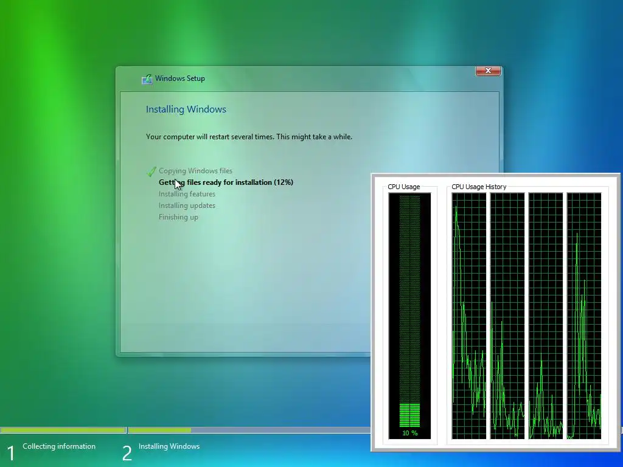This screenshot has width=623, height=467.
Task: Click 'Getting files ready for installation (12%)'
Action: (226, 182)
